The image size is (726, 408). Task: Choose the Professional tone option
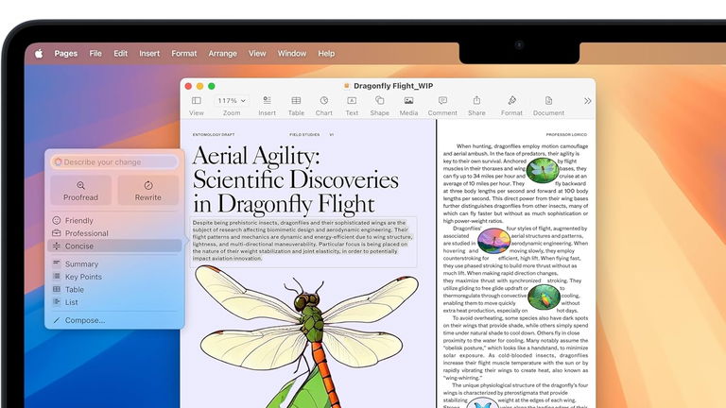[x=114, y=233]
